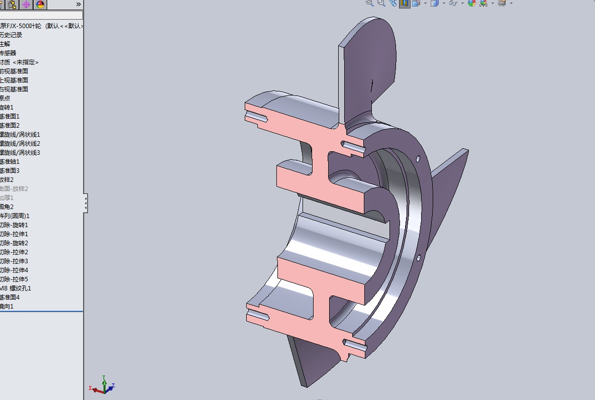
Task: Select the 阵列(圆周)1 pattern feature
Action: click(15, 216)
